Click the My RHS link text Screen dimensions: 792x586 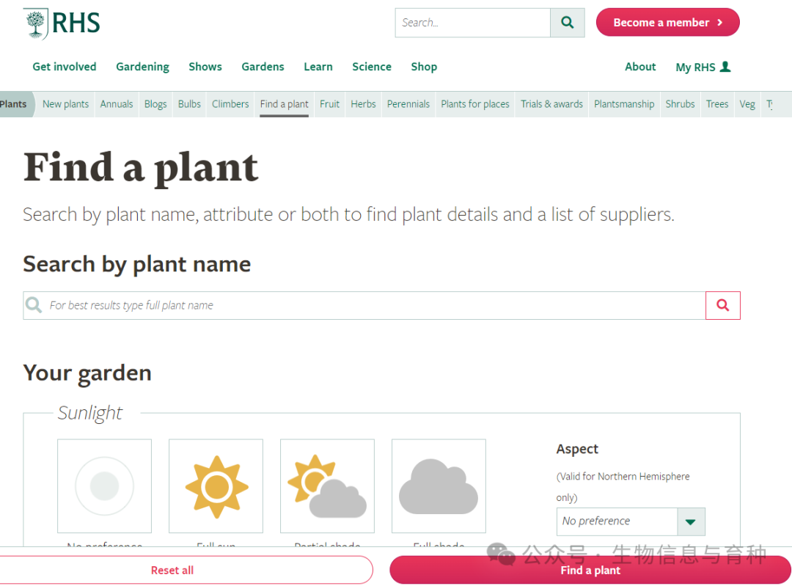695,67
